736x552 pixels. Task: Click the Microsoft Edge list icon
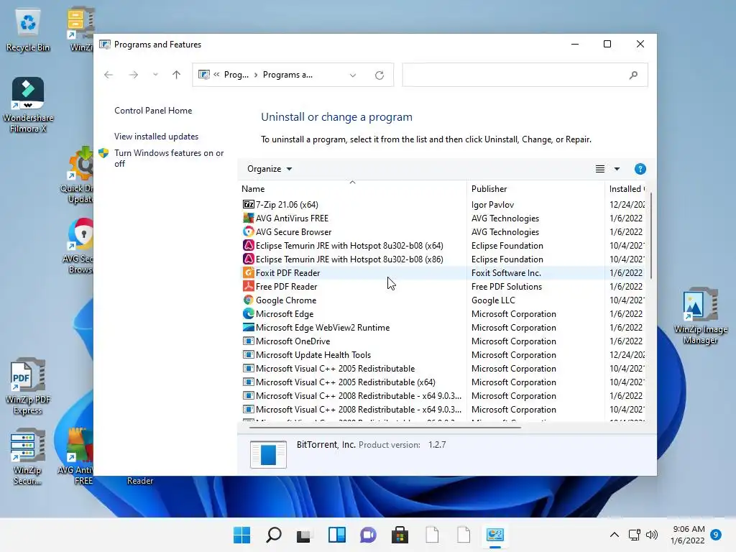point(248,313)
